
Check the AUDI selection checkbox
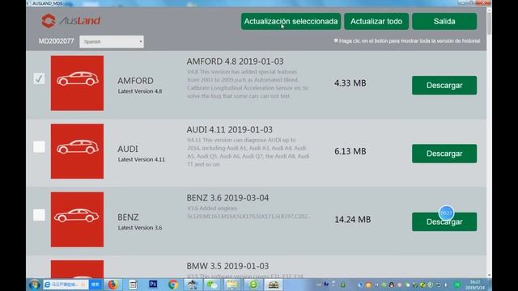39,147
